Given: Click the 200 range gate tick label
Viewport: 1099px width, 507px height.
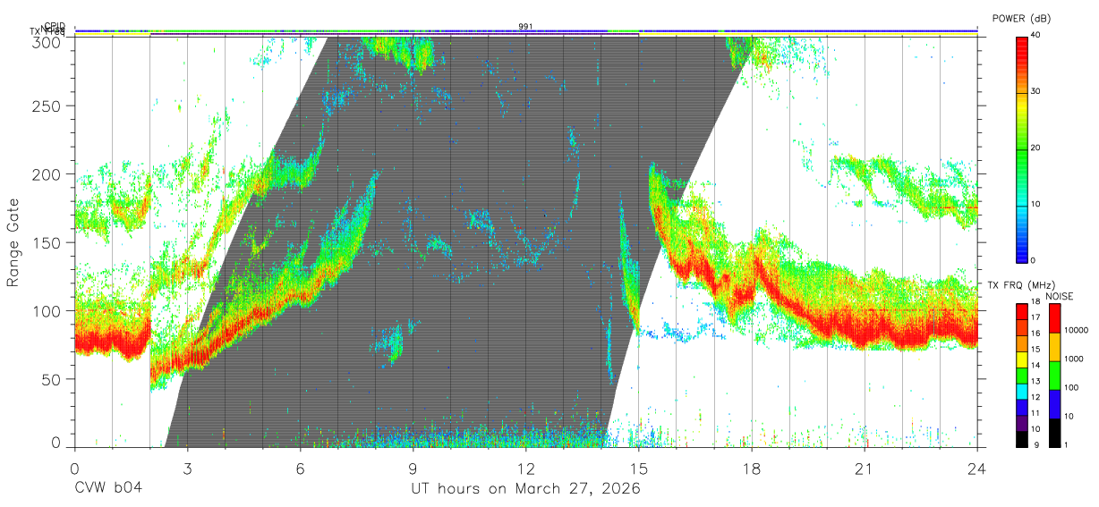Looking at the screenshot, I should [48, 173].
